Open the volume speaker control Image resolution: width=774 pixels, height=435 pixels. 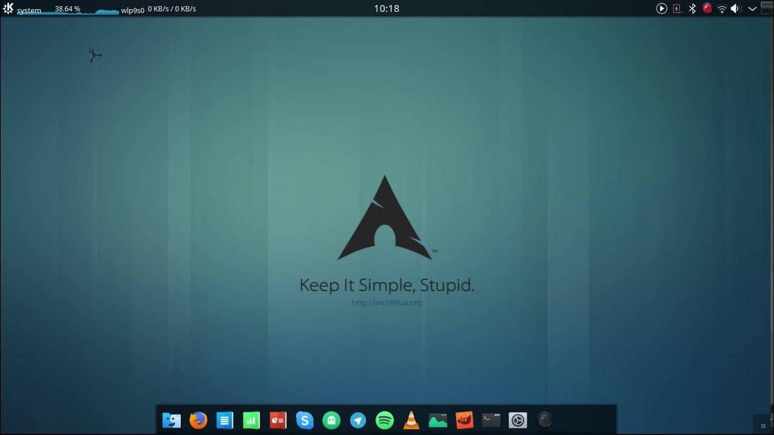pos(736,8)
